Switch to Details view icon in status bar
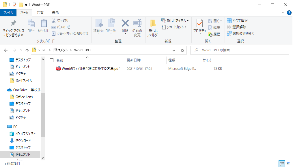This screenshot has height=167, width=293. [x=282, y=164]
